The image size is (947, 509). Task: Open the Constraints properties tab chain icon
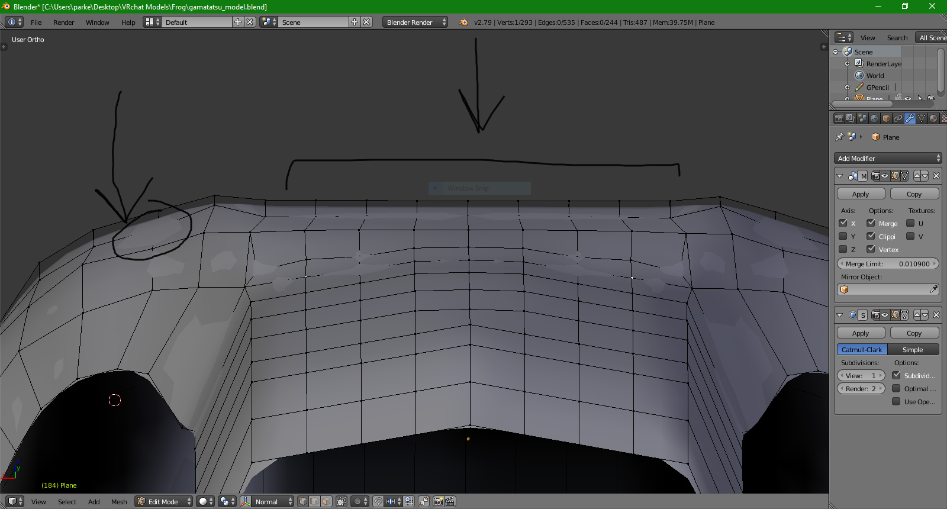tap(898, 118)
